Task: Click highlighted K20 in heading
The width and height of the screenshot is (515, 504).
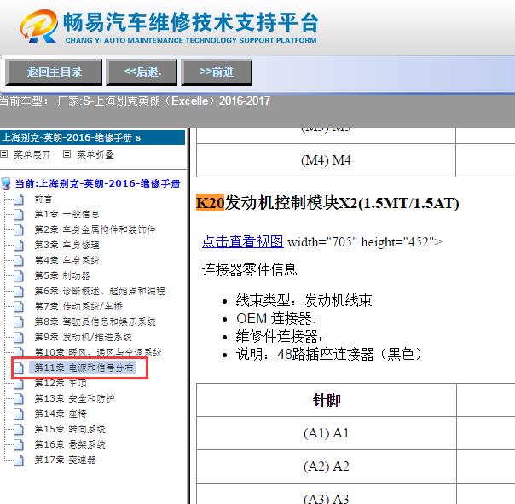Action: [x=211, y=203]
